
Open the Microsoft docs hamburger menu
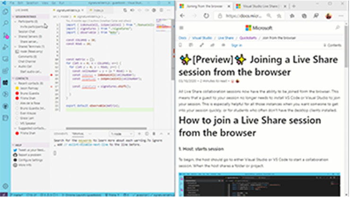tap(182, 28)
